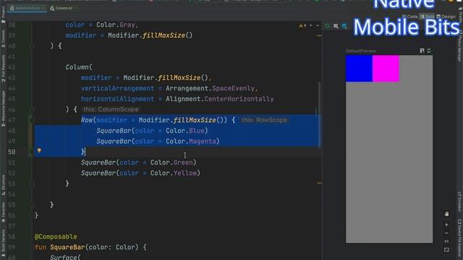Click the yellow warning stripe near line 39
Image resolution: width=463 pixels, height=260 pixels.
pyautogui.click(x=319, y=35)
